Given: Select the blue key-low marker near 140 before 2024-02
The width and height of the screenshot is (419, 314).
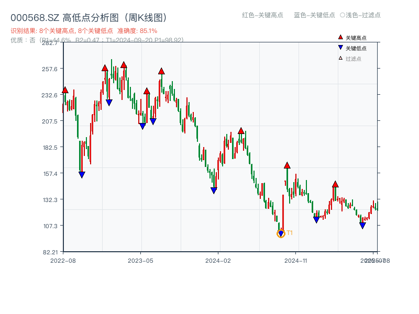Looking at the screenshot, I should 214,190.
